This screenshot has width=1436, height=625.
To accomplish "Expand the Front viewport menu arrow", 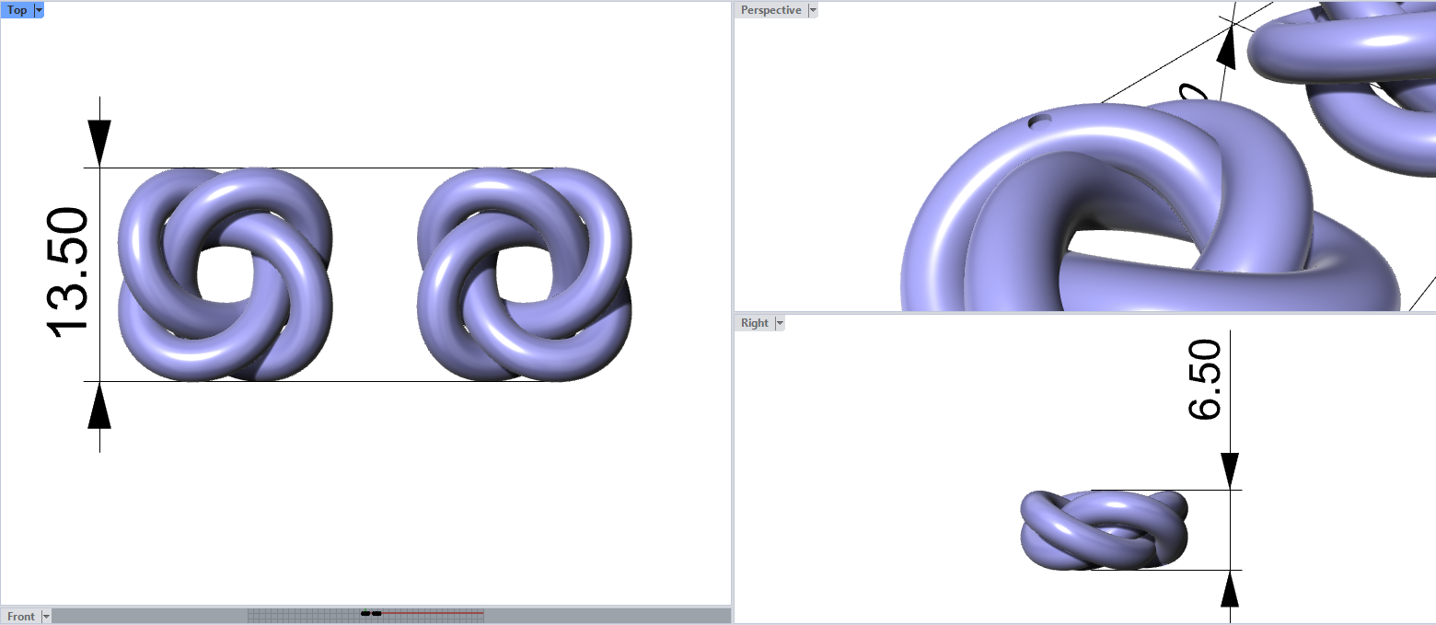I will click(x=46, y=617).
